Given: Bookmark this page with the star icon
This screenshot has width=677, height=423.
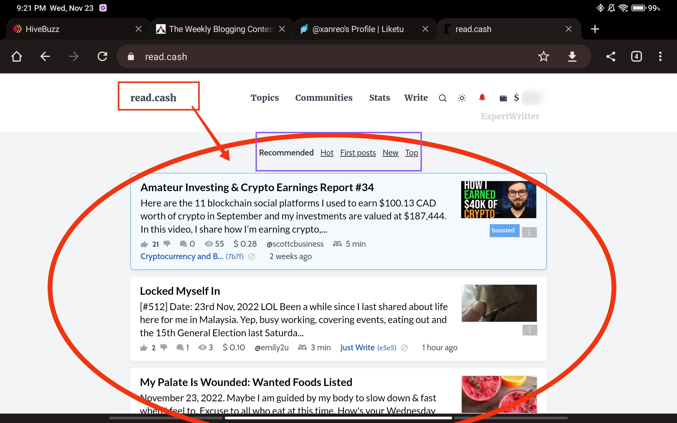Looking at the screenshot, I should (543, 57).
